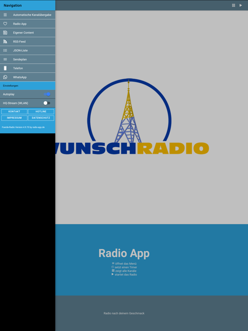
Task: Click the Wunschradio tower logo image
Action: 132,117
